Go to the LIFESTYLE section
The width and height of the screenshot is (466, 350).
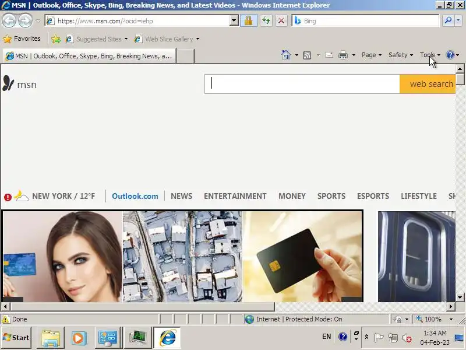(x=419, y=196)
